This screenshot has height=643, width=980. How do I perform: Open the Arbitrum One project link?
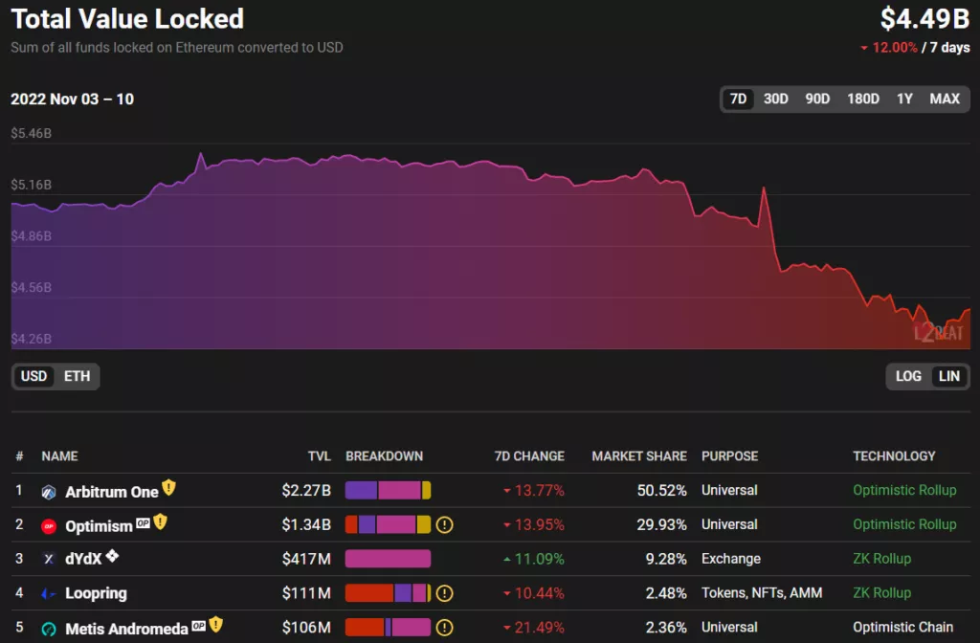pyautogui.click(x=111, y=492)
